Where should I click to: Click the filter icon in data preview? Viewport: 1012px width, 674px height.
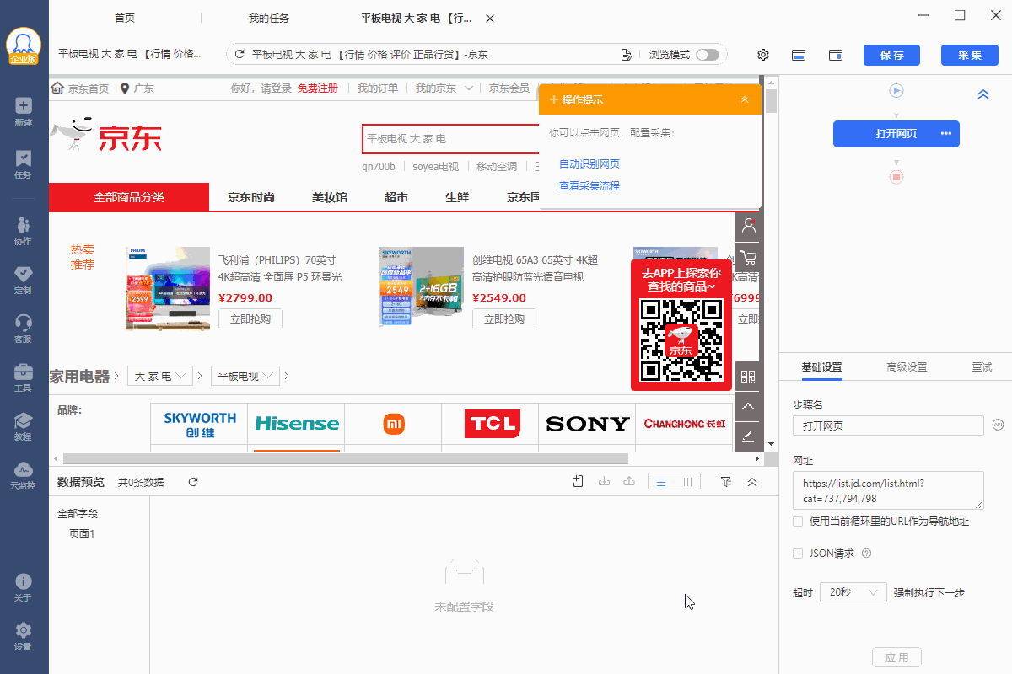pos(726,482)
